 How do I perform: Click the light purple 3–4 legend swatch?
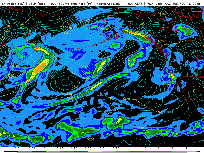tap(179, 152)
